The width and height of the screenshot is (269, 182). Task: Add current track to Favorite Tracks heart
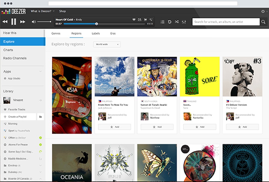pyautogui.click(x=133, y=20)
